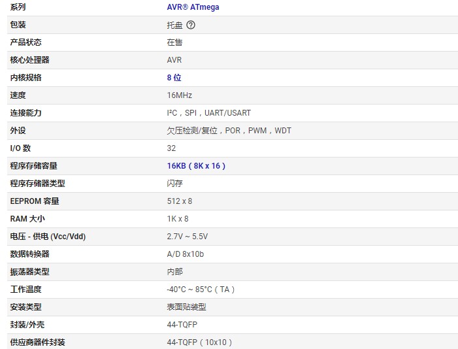This screenshot has width=458, height=349.
Task: Click the AVR core processor value
Action: [174, 60]
